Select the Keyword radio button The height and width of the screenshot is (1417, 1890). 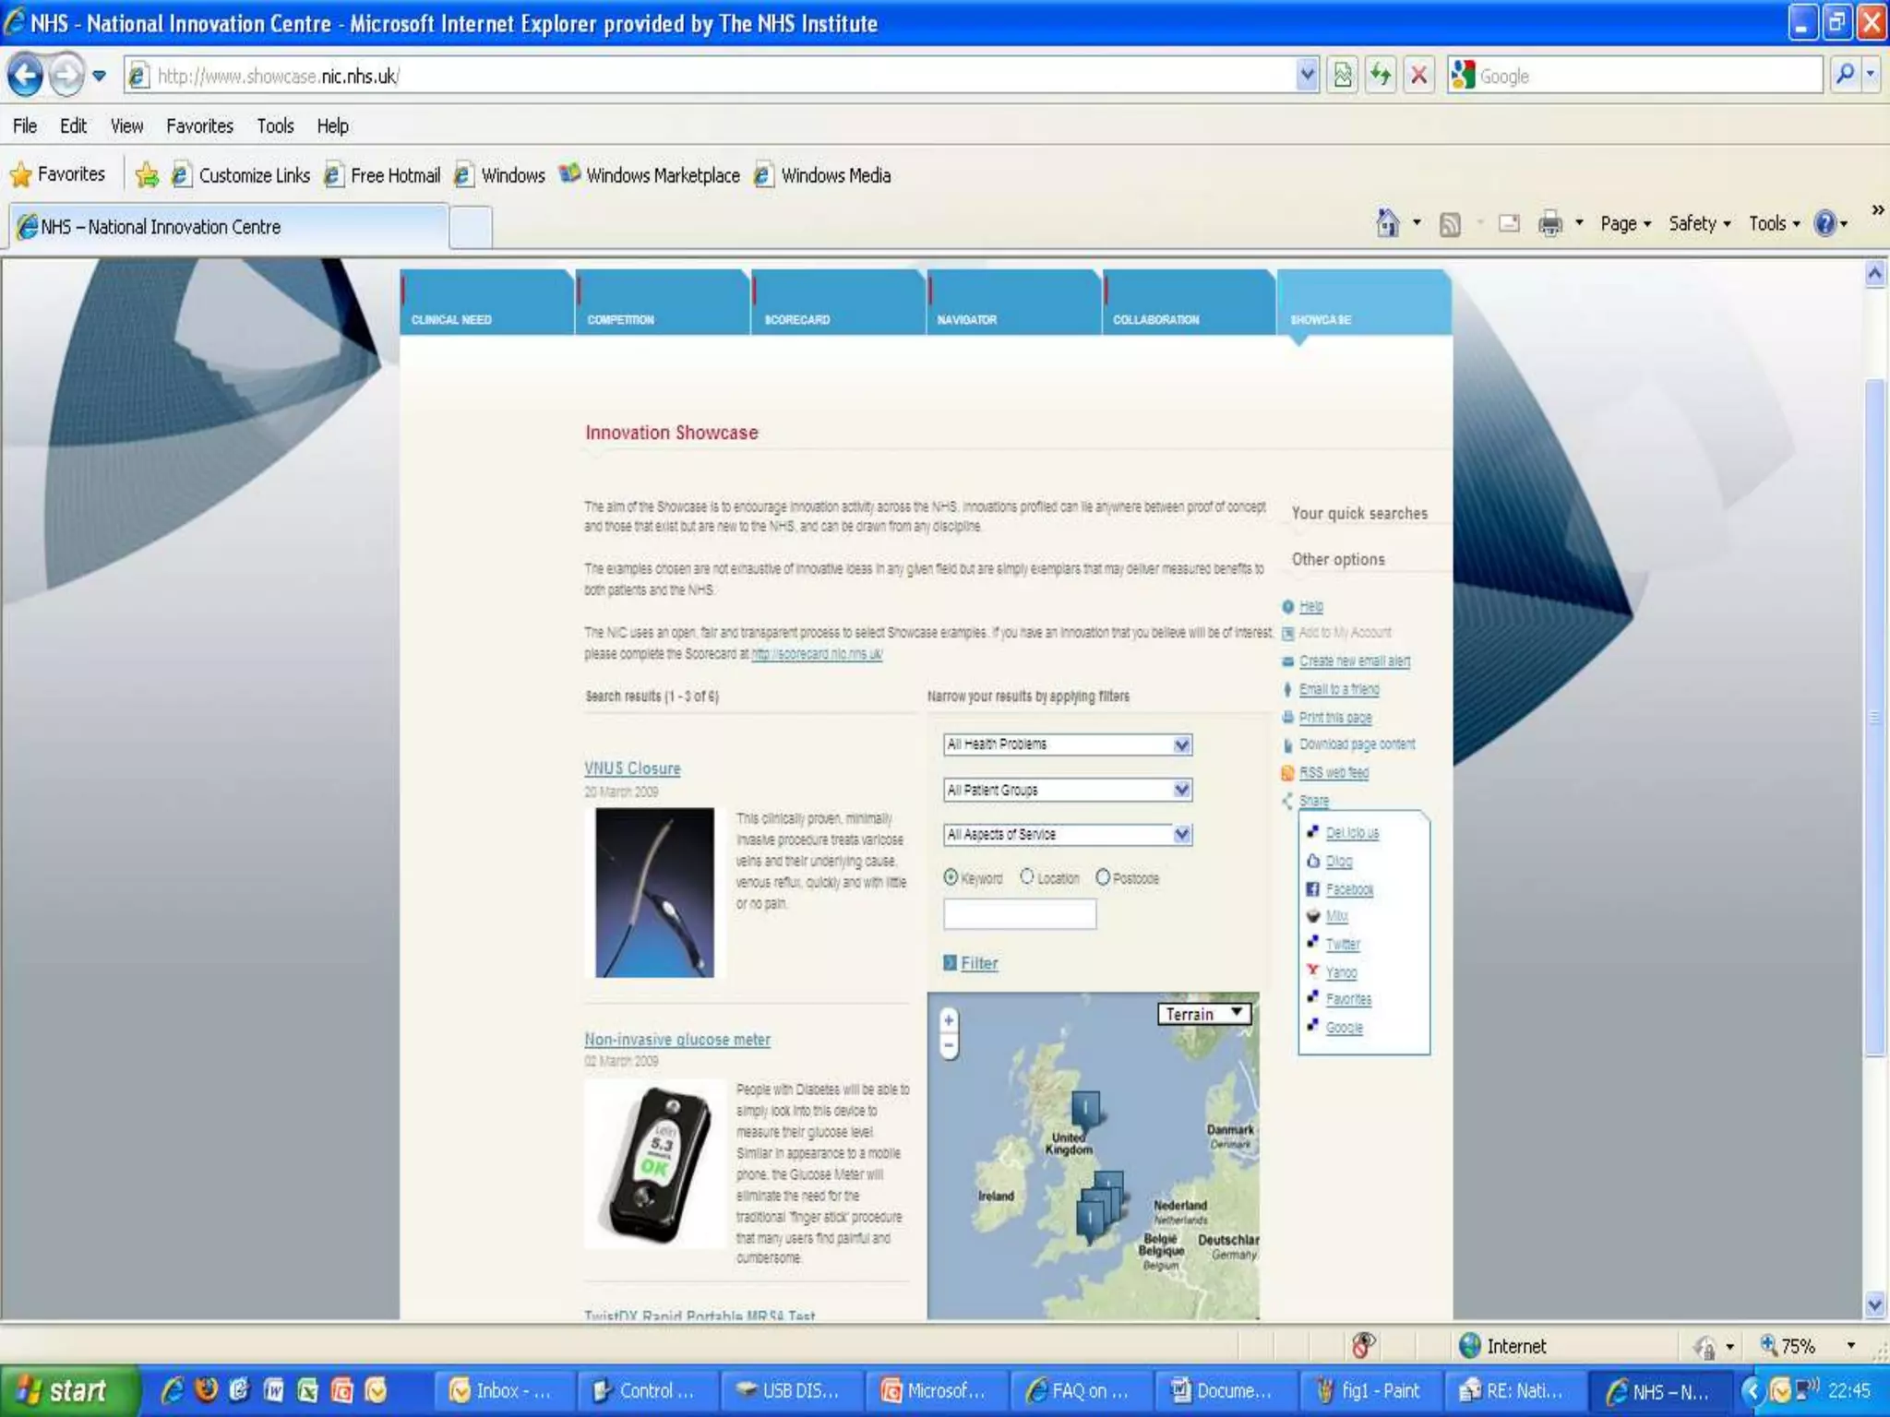(951, 877)
